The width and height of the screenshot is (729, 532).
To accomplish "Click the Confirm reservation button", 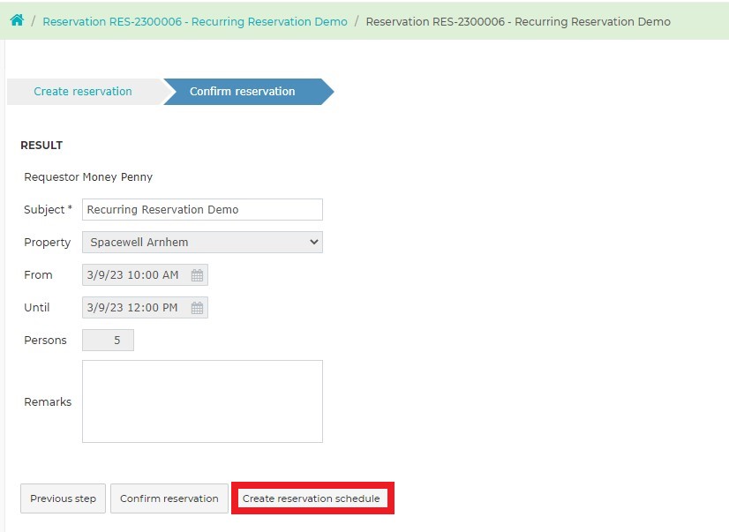I will 169,498.
